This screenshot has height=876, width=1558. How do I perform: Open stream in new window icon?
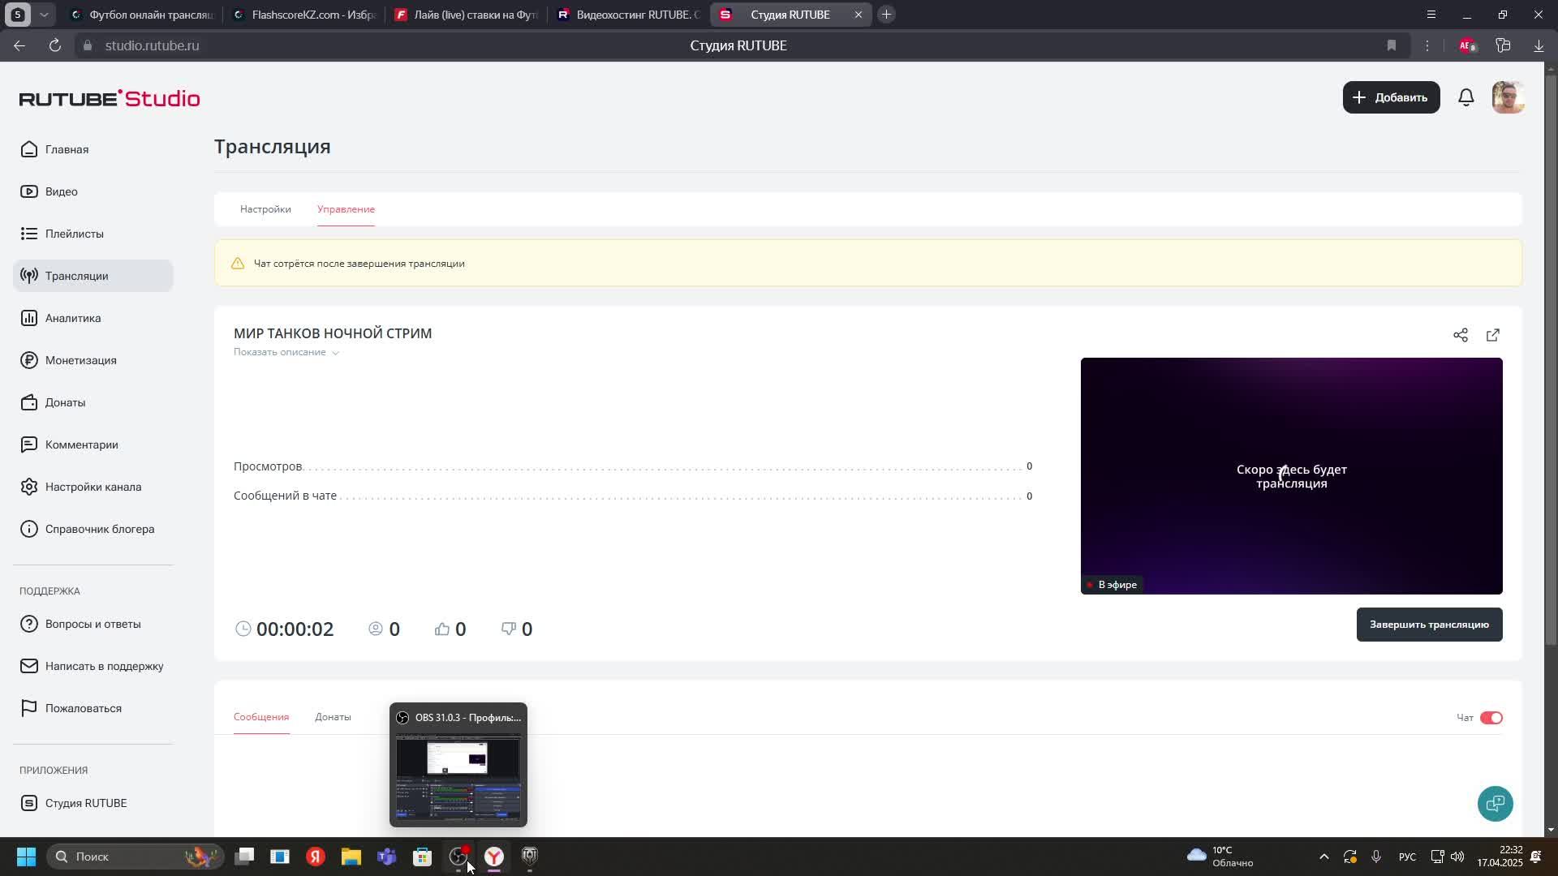coord(1493,335)
